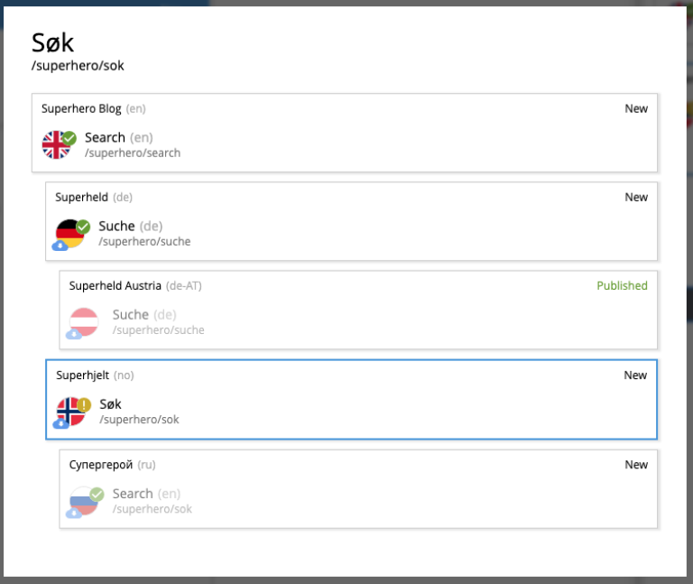Click the Russian flag icon
This screenshot has width=693, height=584.
point(84,500)
